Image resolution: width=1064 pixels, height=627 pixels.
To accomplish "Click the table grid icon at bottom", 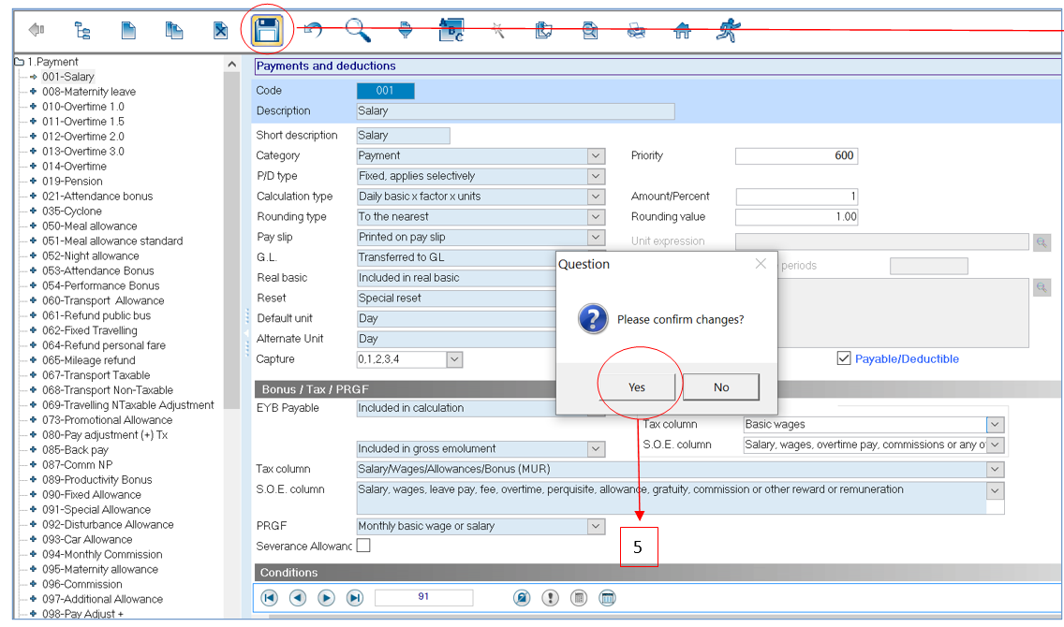I will coord(607,598).
